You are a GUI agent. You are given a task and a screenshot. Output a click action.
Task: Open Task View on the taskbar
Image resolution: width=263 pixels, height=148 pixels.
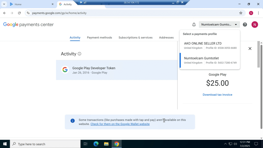[x=85, y=144]
